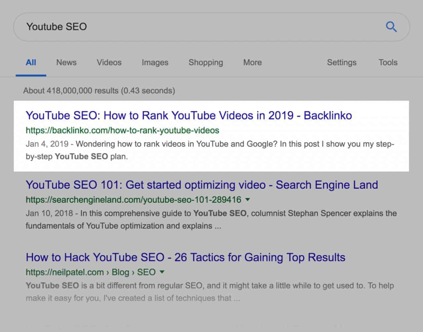Open the Shopping tab

[x=206, y=62]
